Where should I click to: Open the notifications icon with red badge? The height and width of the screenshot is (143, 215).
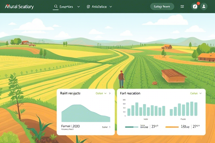(195, 6)
